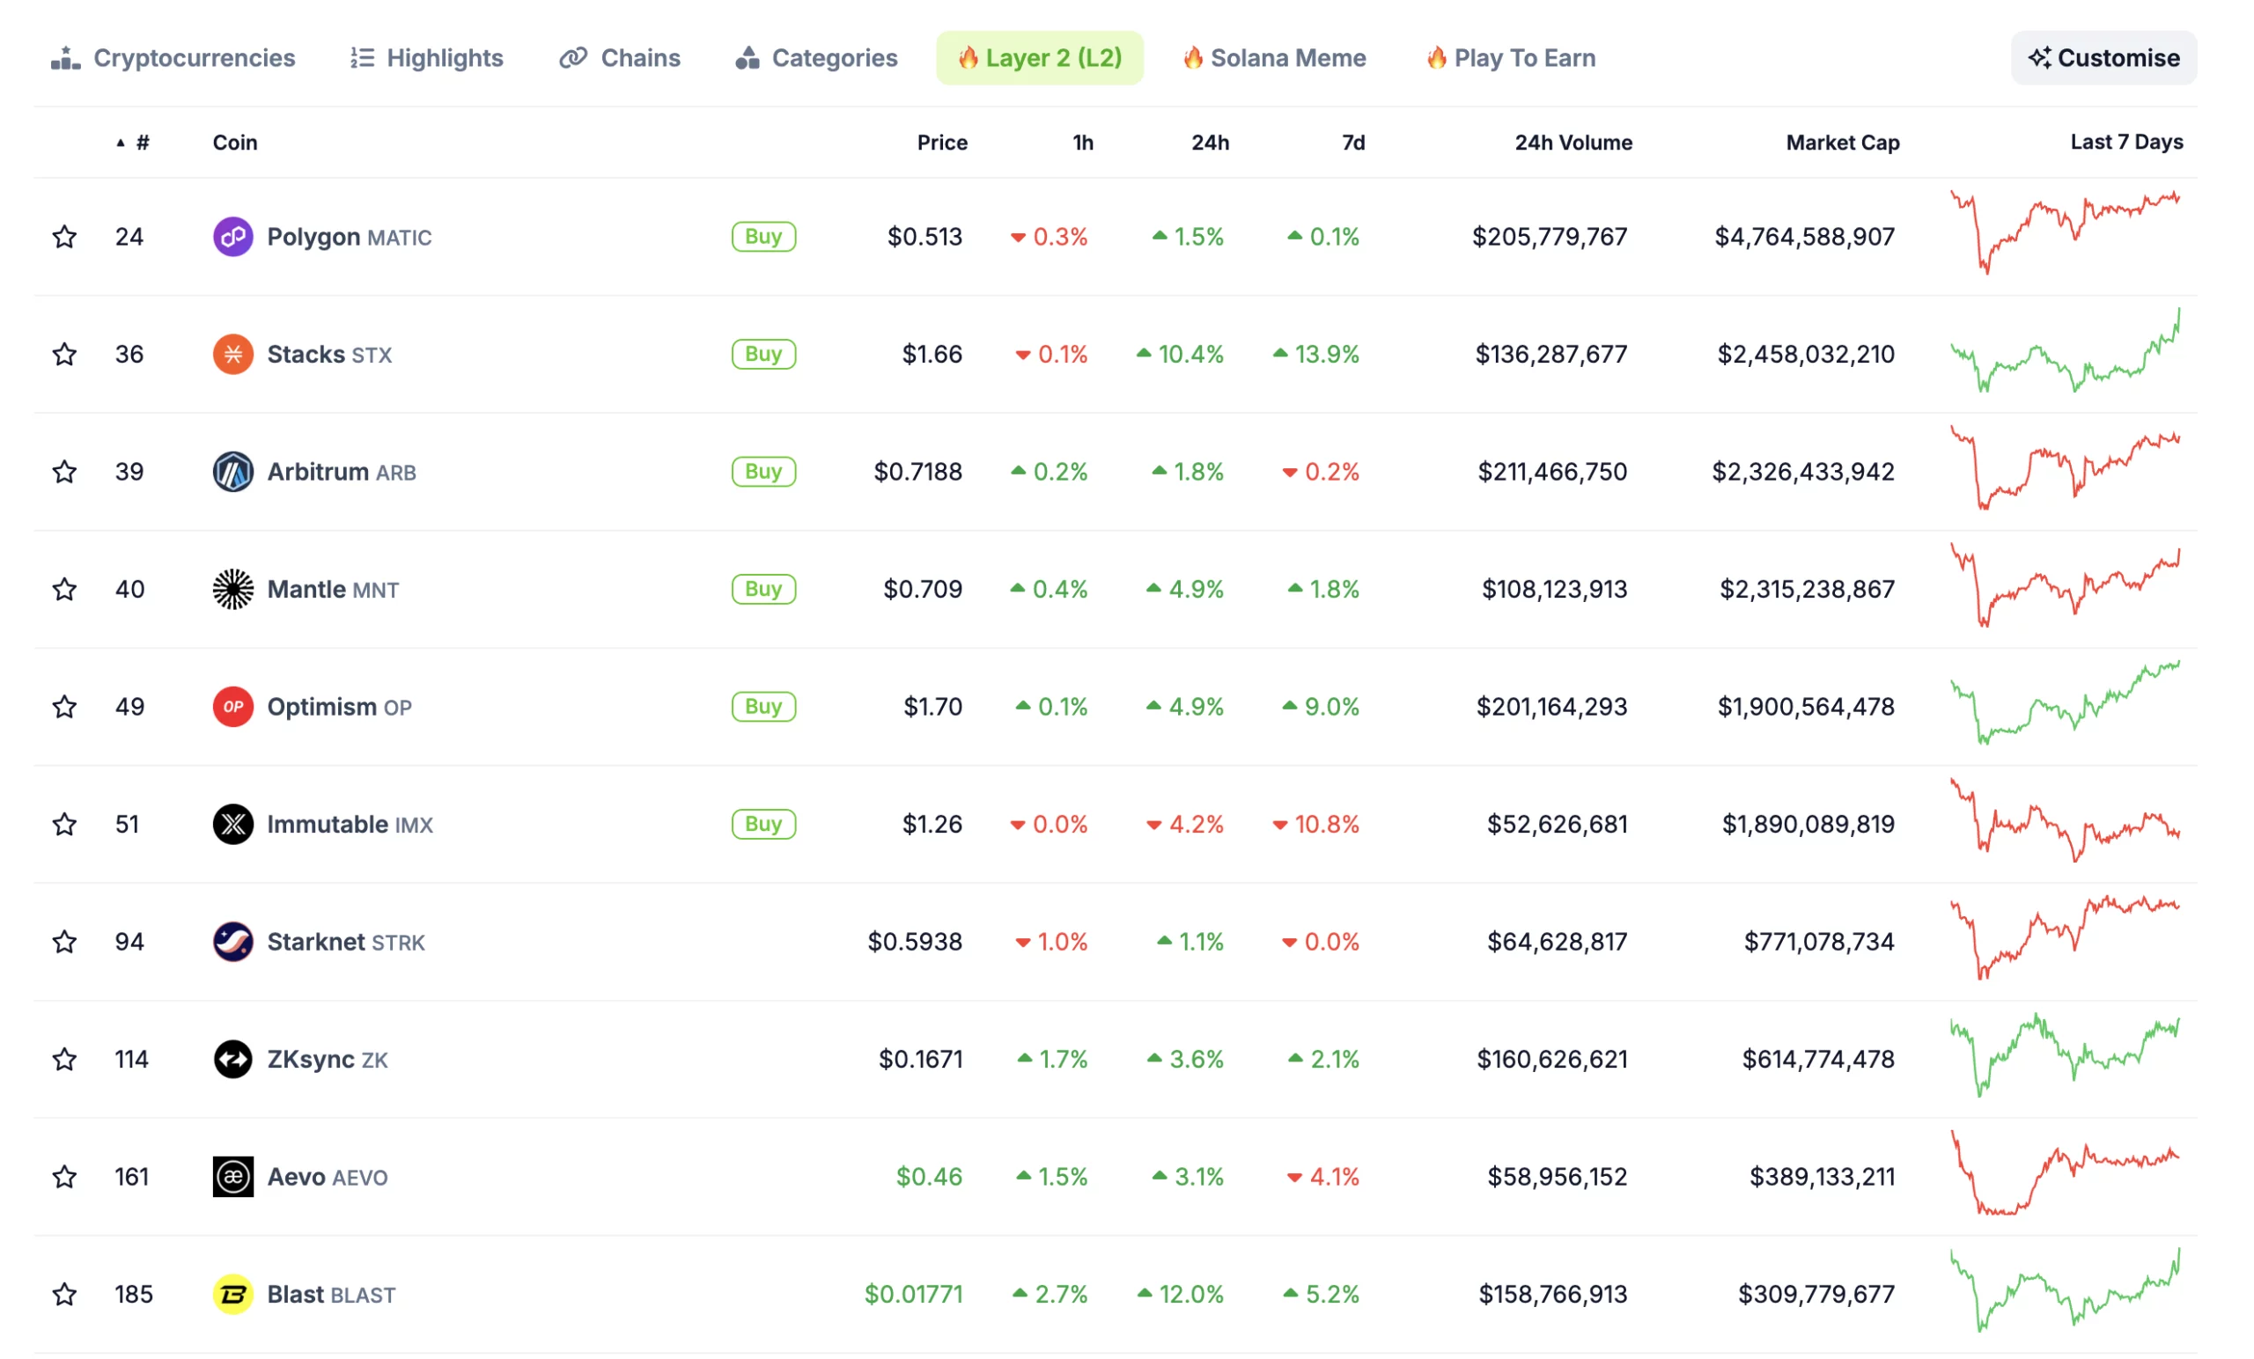The image size is (2254, 1359).
Task: Favorite Arbitrum with its star icon
Action: pyautogui.click(x=64, y=472)
